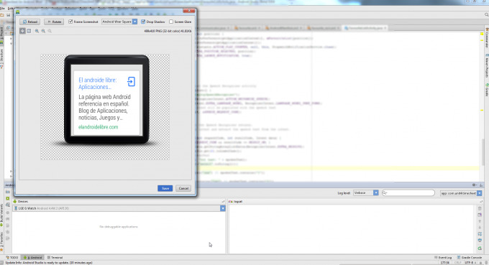Click the zoom in magnifier icon
This screenshot has height=265, width=489.
[x=37, y=31]
